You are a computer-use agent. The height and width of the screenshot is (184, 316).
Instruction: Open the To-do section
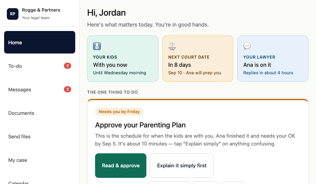point(40,66)
